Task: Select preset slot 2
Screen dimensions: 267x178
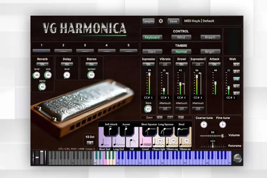Action: (63, 51)
